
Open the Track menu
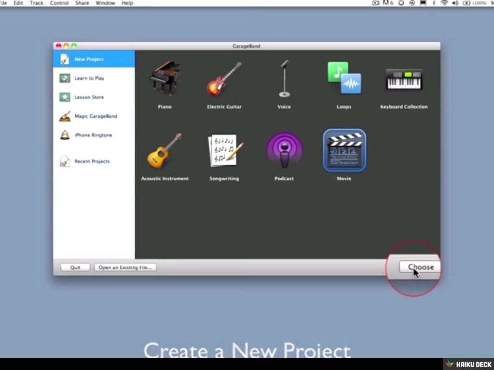tap(37, 3)
